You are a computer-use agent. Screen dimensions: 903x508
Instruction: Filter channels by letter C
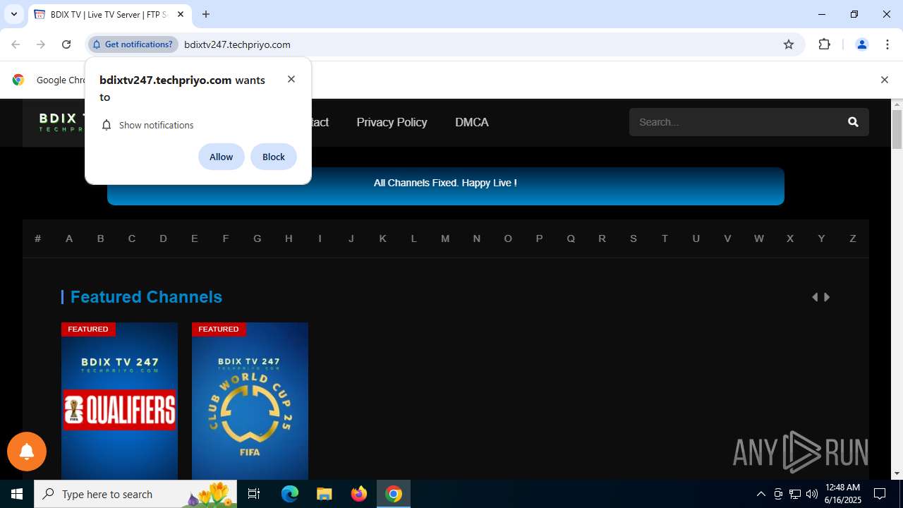[x=132, y=238]
